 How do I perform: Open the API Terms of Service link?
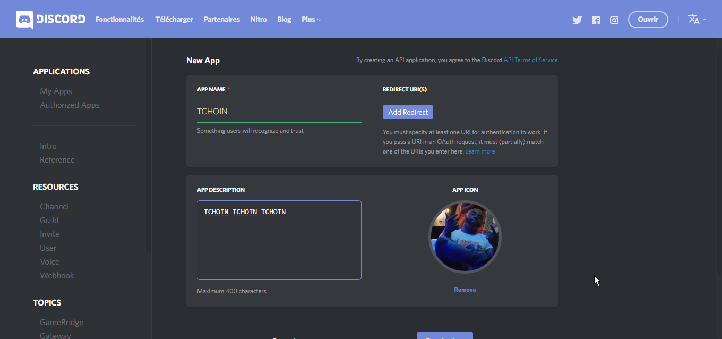tap(530, 60)
